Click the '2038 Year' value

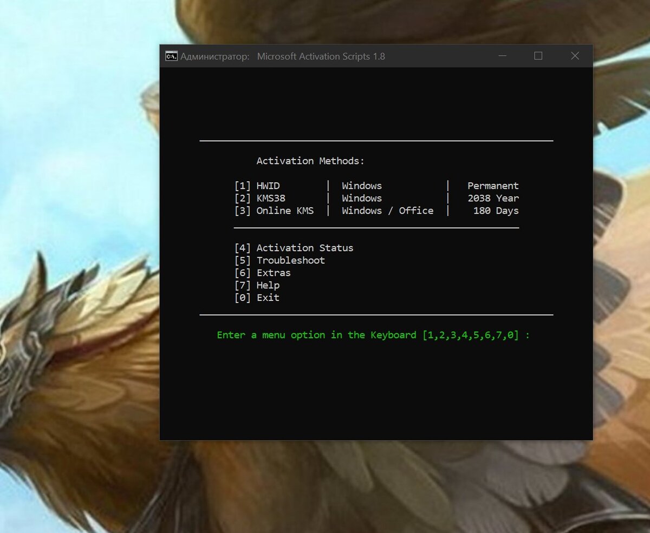tap(493, 198)
